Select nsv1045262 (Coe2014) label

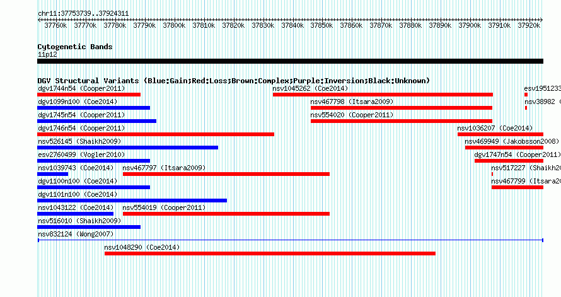(x=310, y=88)
